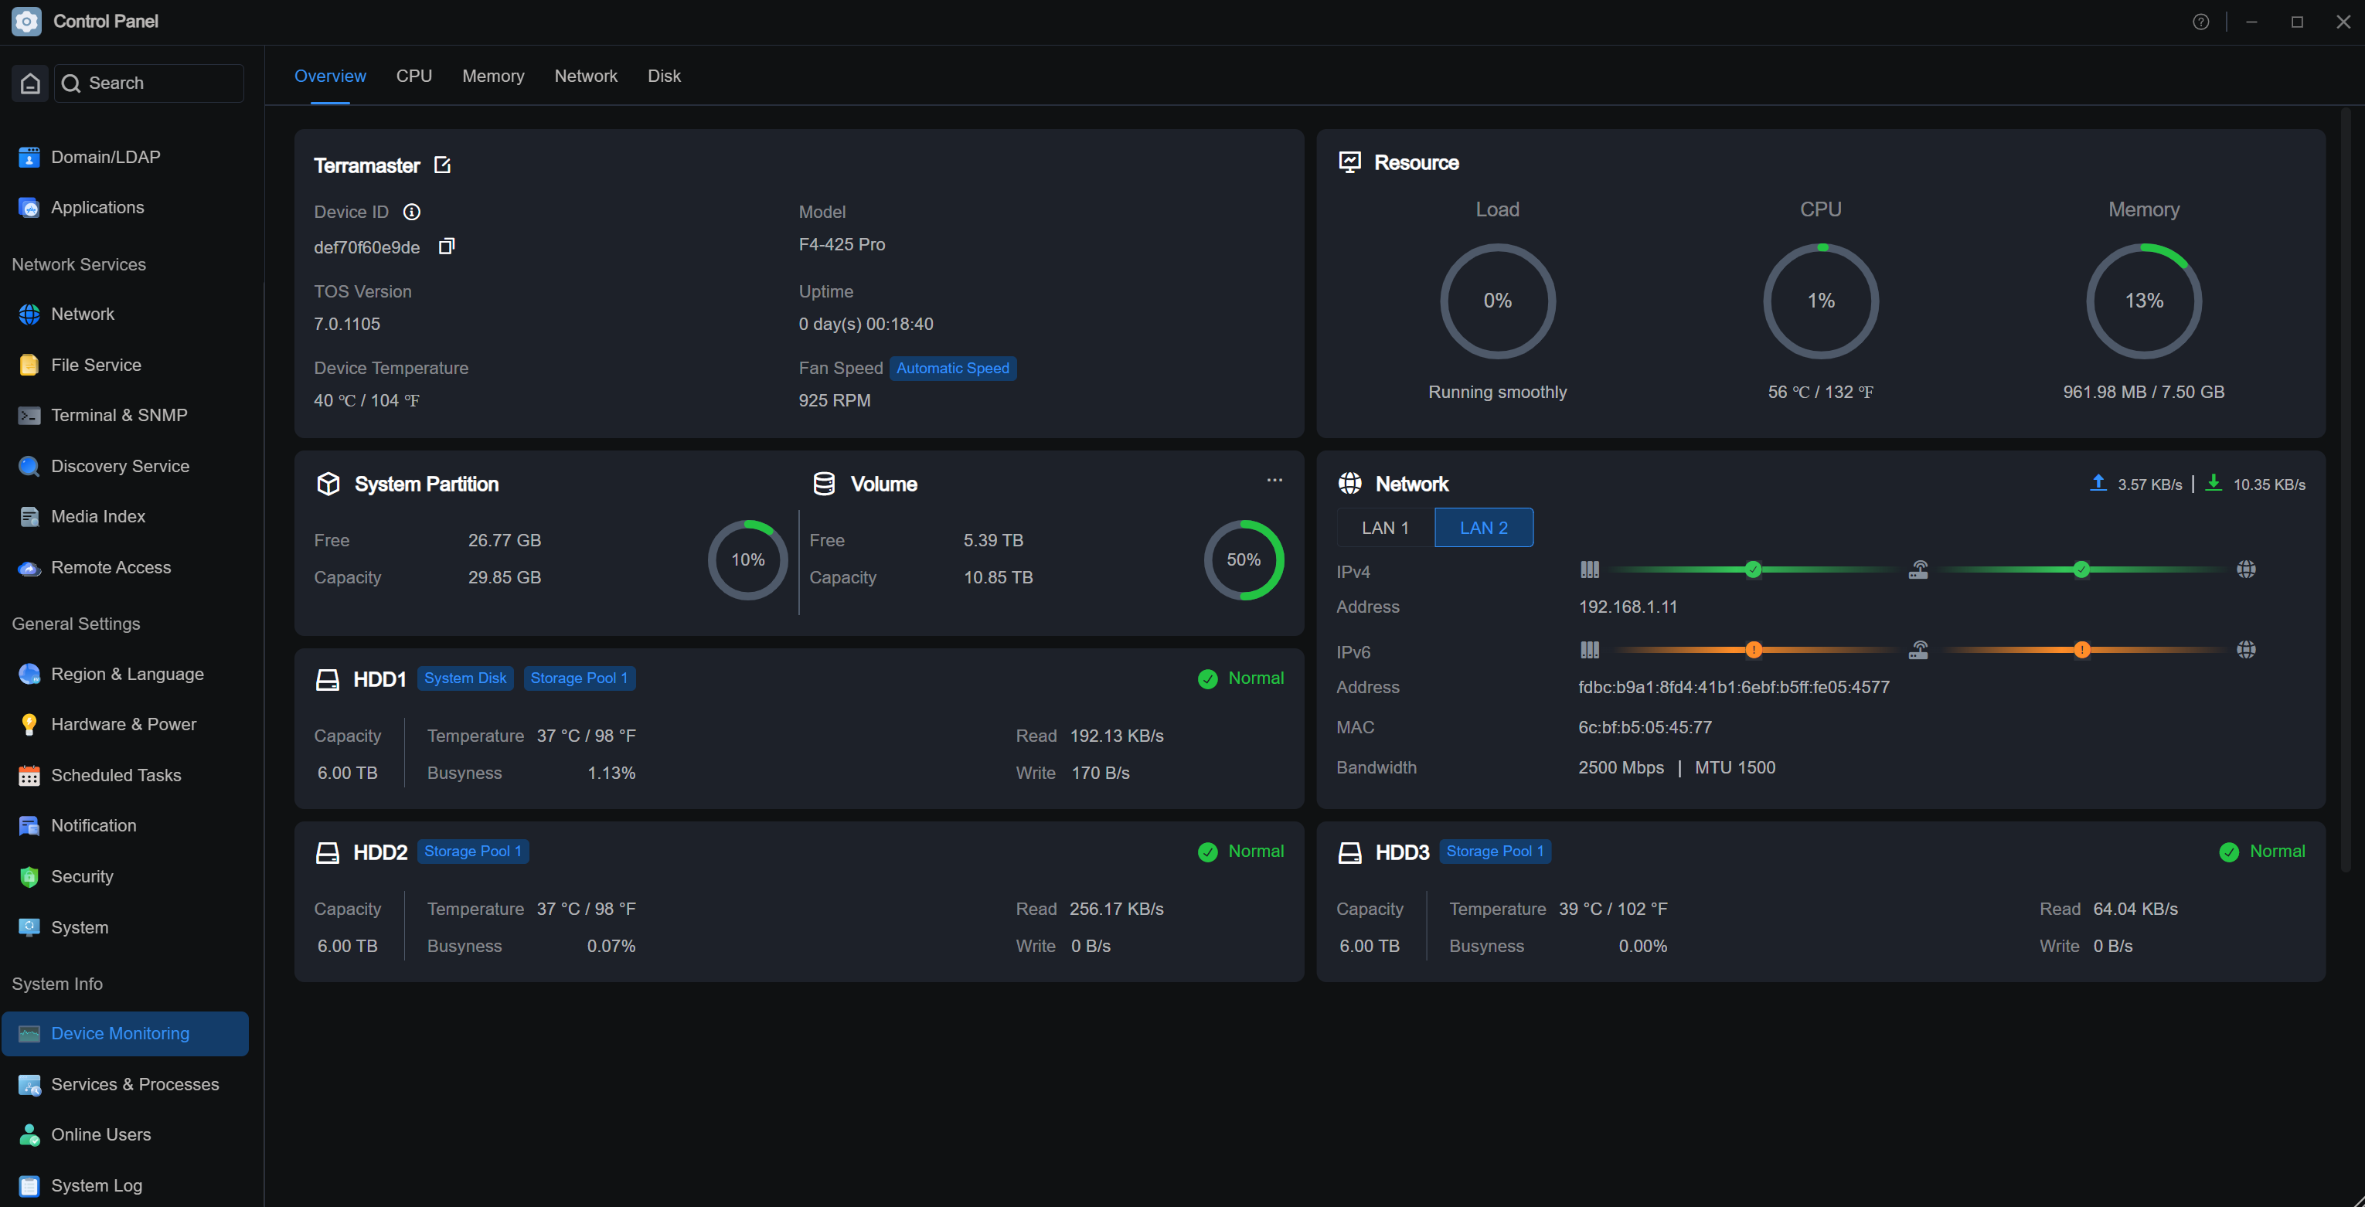Select the LAN 2 interface
The width and height of the screenshot is (2365, 1207).
[x=1484, y=528]
